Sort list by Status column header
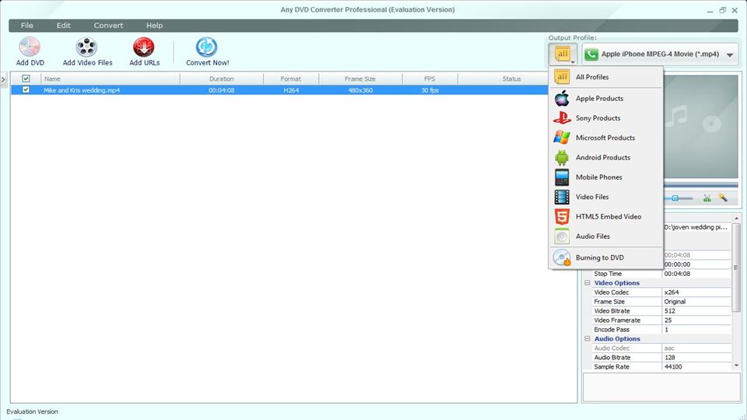This screenshot has width=747, height=420. (x=511, y=79)
